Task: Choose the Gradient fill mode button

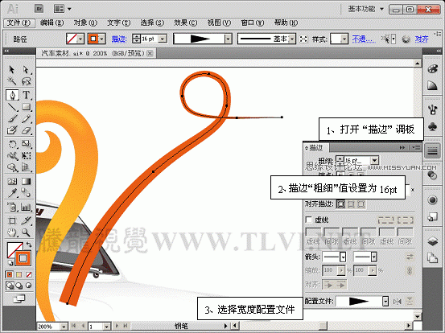Action: pyautogui.click(x=19, y=274)
